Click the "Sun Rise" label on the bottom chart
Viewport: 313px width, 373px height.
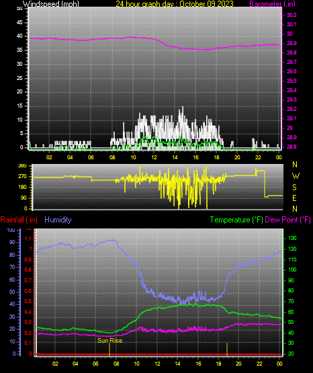109,341
